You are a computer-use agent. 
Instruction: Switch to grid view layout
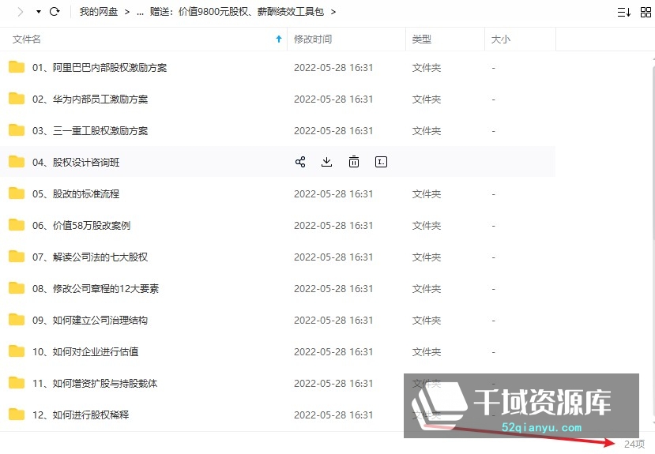(646, 12)
